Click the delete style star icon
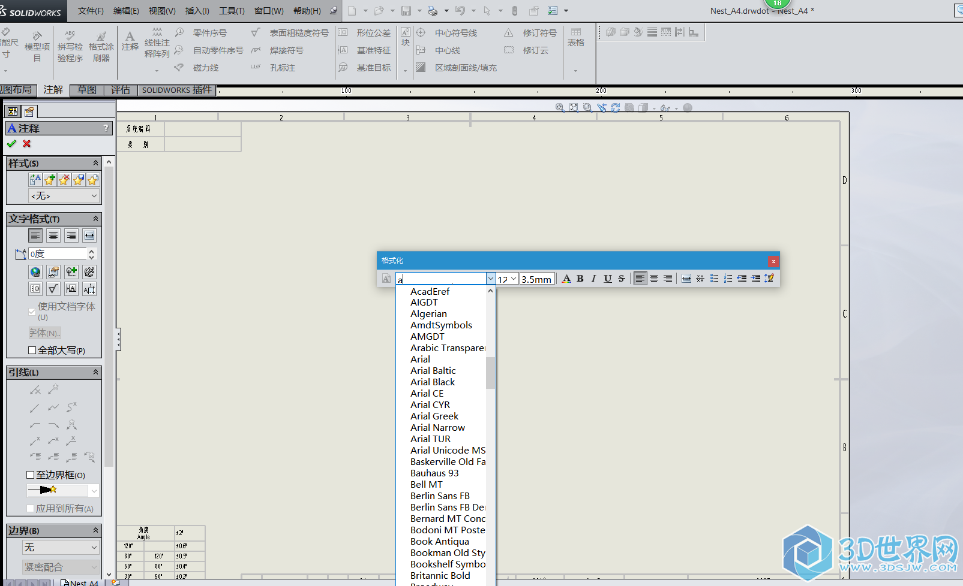This screenshot has height=586, width=963. (x=64, y=180)
